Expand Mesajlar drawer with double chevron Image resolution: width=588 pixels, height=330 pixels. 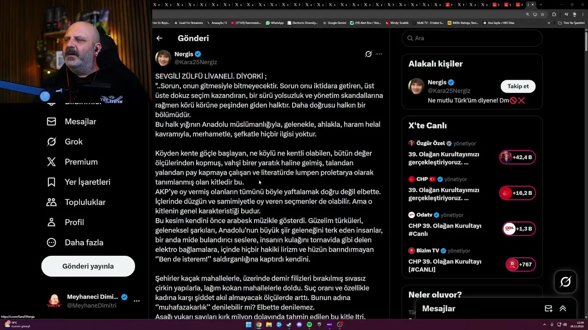[x=563, y=308]
